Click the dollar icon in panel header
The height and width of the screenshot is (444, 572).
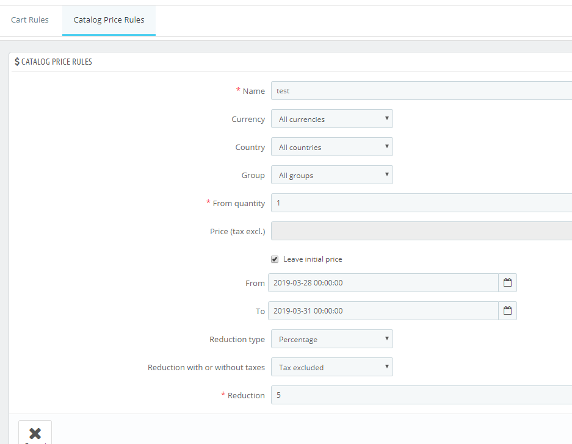click(x=17, y=62)
